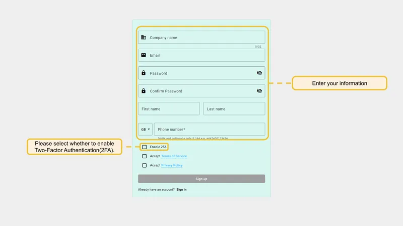The height and width of the screenshot is (226, 403).
Task: Focus the Password input field
Action: tap(201, 73)
